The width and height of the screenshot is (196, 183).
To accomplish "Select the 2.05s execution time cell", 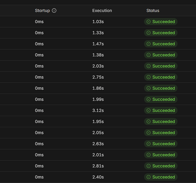I will 98,132.
